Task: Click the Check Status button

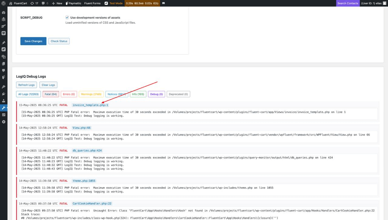Action: pyautogui.click(x=59, y=41)
